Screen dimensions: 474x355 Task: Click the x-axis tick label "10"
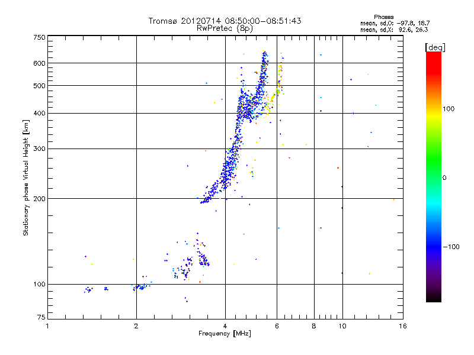point(342,326)
